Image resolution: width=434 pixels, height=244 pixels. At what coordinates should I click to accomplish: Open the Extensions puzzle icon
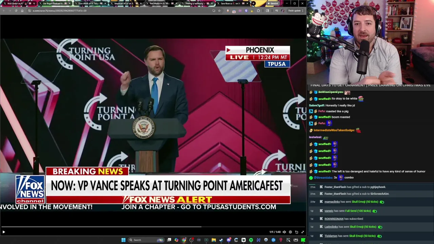(x=258, y=11)
